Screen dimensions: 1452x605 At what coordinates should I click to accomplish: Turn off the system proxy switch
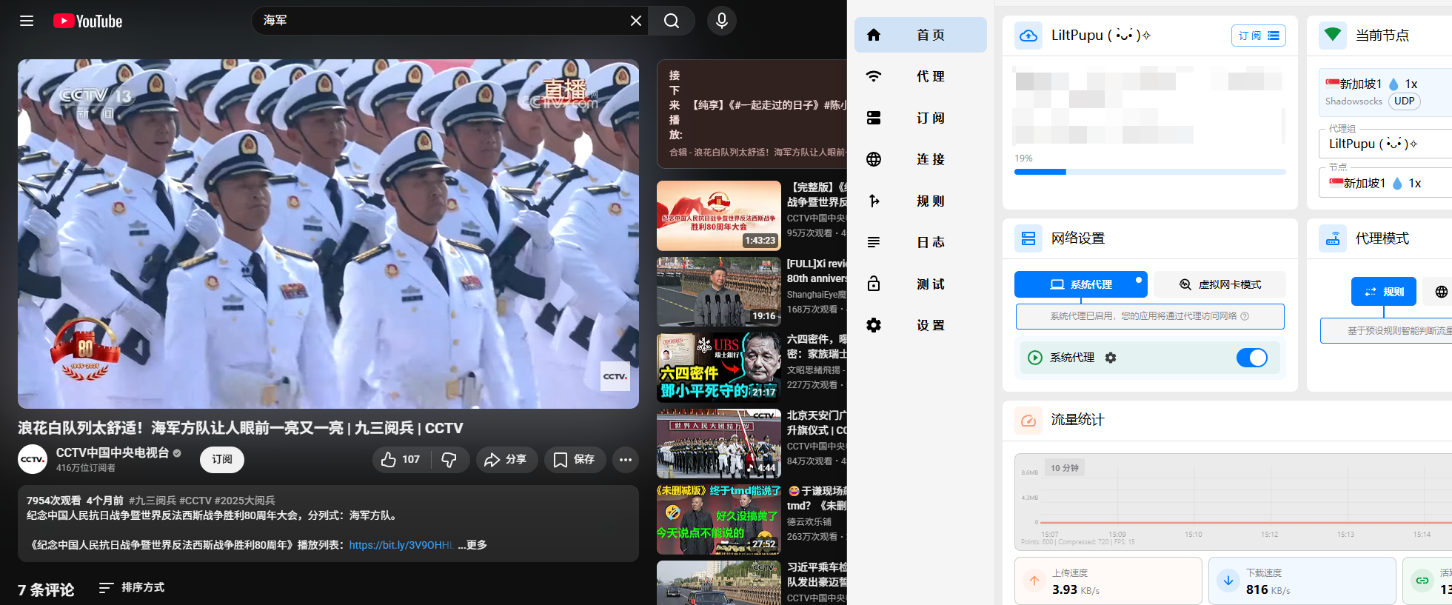coord(1251,358)
